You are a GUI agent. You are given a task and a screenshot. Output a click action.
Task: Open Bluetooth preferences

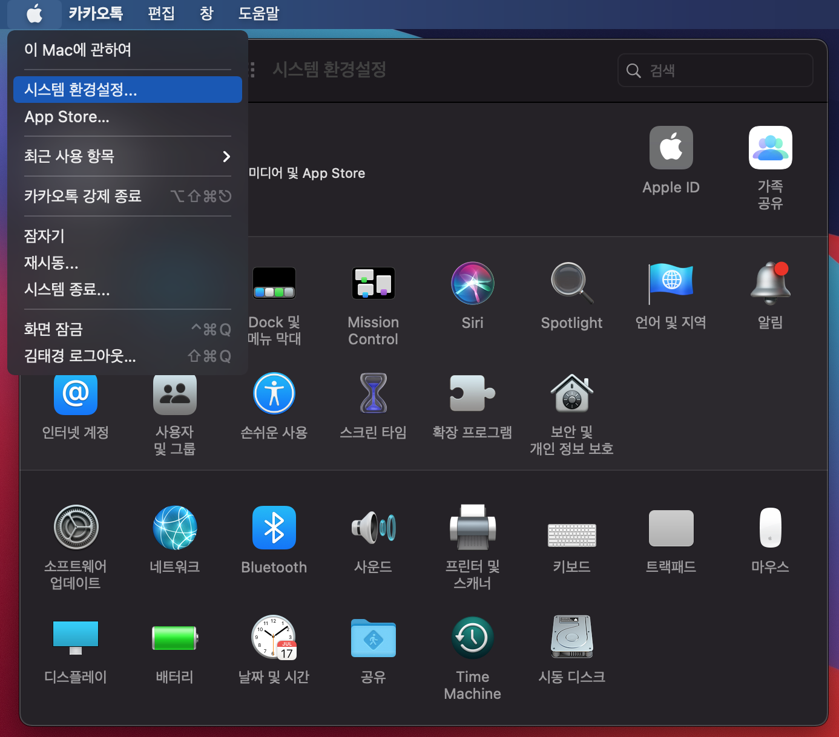pos(274,540)
